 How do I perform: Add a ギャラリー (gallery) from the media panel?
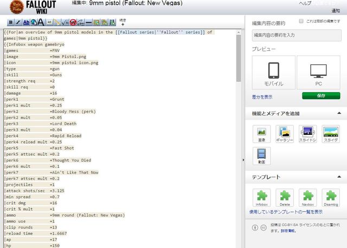(x=285, y=134)
